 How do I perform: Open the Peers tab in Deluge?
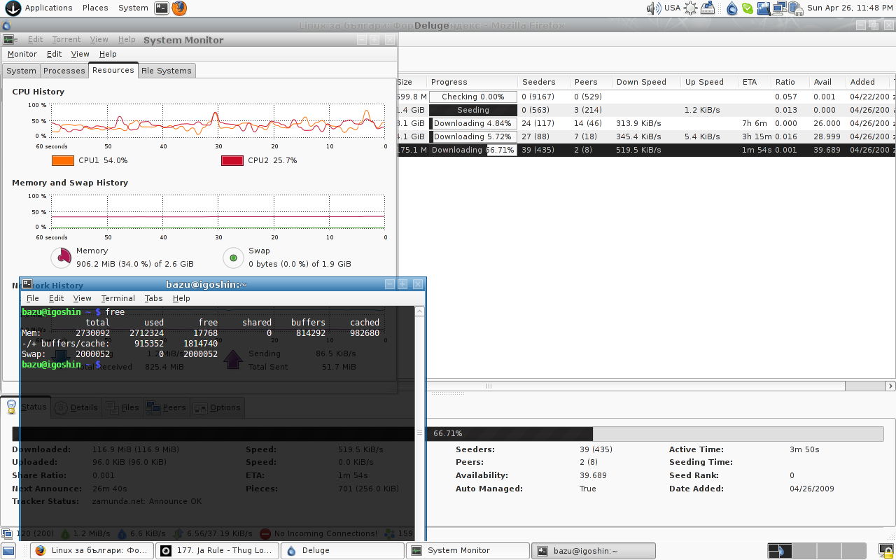coord(166,407)
